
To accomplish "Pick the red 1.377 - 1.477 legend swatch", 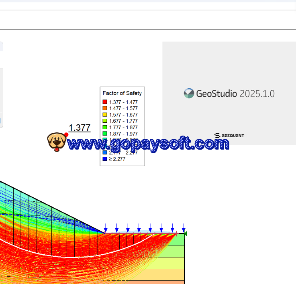I will click(x=105, y=102).
